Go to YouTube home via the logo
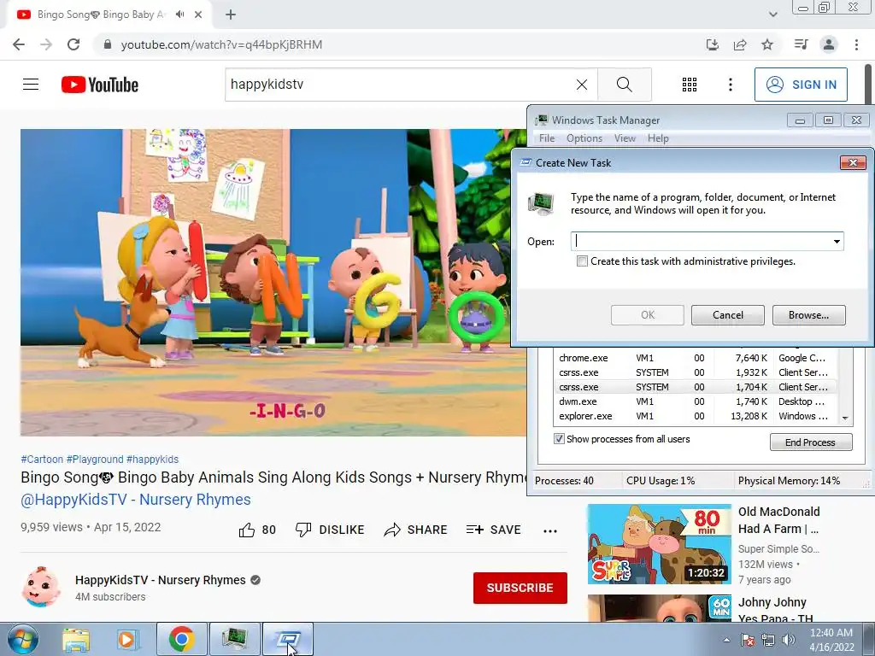Image resolution: width=875 pixels, height=656 pixels. [x=100, y=85]
